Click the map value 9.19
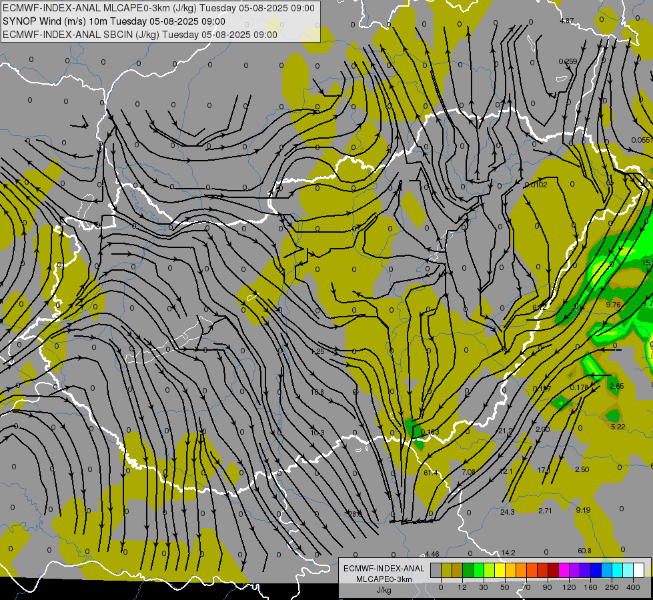 pyautogui.click(x=583, y=510)
